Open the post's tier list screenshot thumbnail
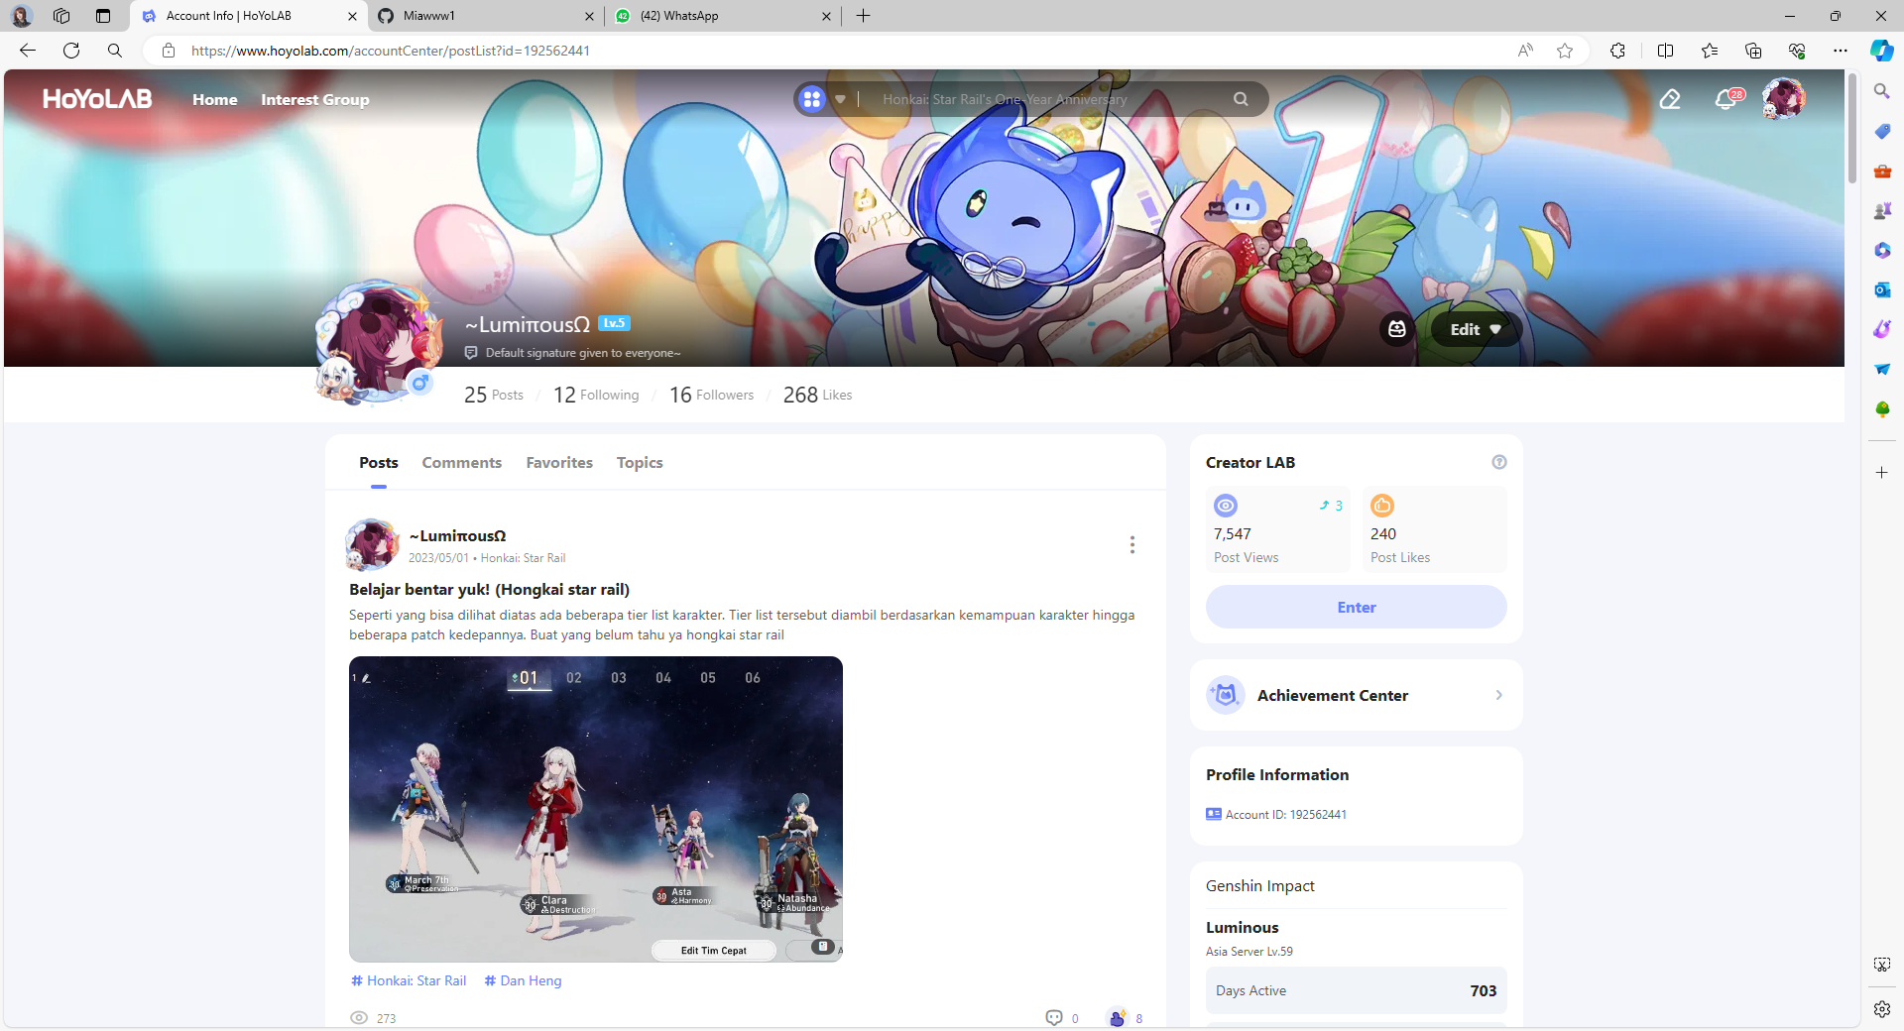This screenshot has height=1031, width=1904. coord(595,809)
